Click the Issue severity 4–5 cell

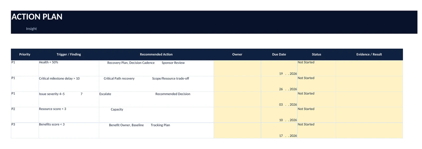(x=69, y=99)
